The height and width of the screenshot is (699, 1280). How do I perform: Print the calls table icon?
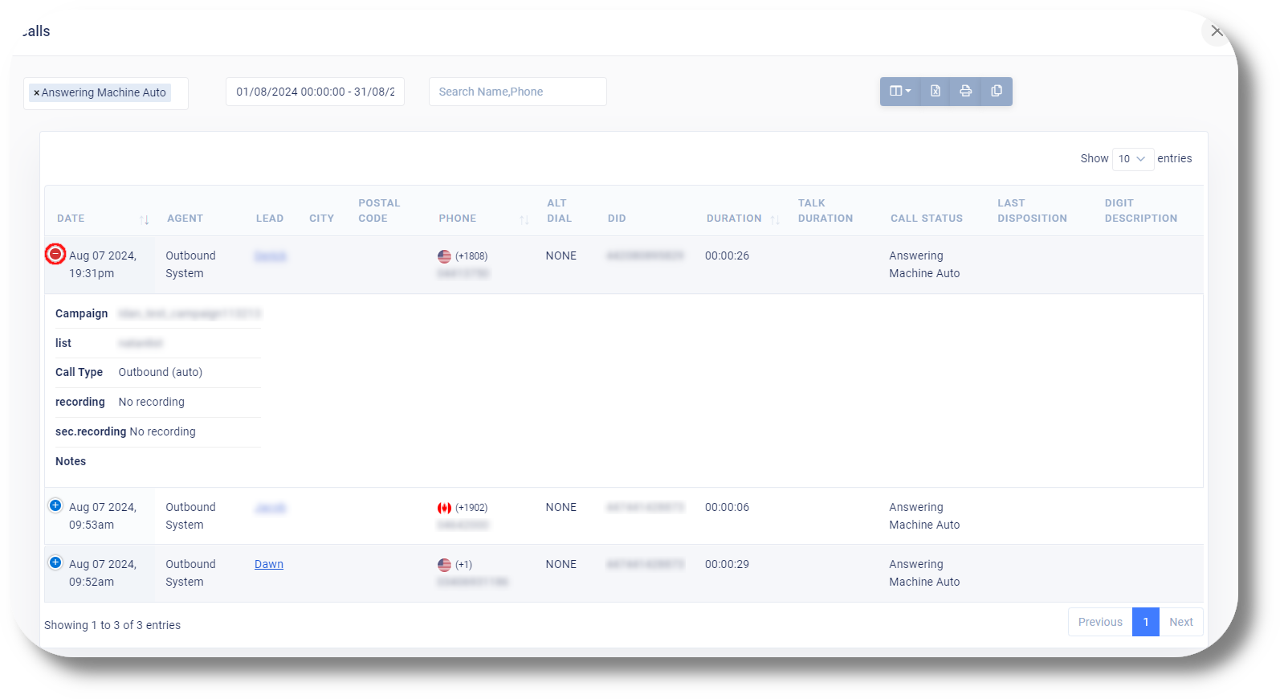pyautogui.click(x=966, y=92)
